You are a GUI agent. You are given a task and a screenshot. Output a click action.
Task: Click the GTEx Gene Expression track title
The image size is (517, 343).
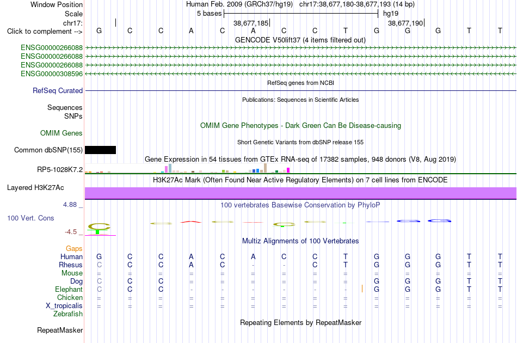point(300,160)
